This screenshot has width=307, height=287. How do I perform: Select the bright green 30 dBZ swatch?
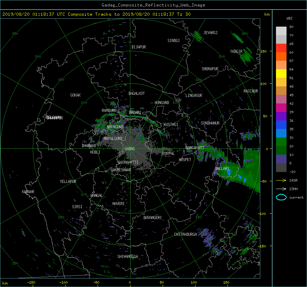tap(281, 142)
